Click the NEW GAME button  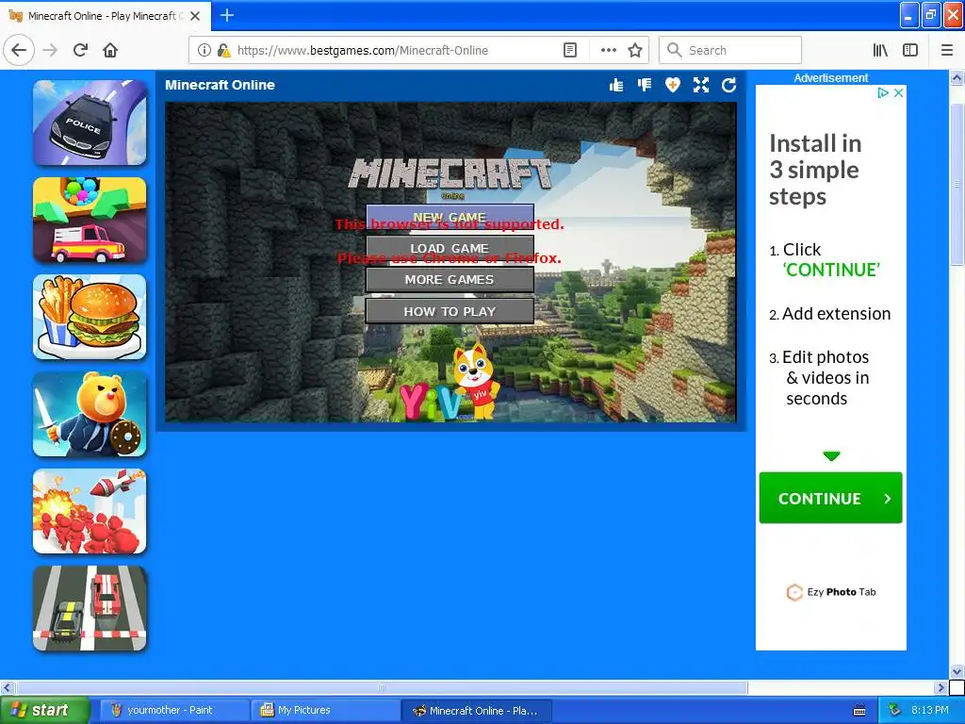[x=450, y=217]
